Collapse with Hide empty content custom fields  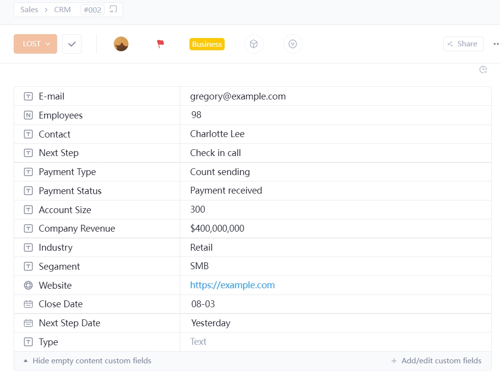(x=87, y=361)
